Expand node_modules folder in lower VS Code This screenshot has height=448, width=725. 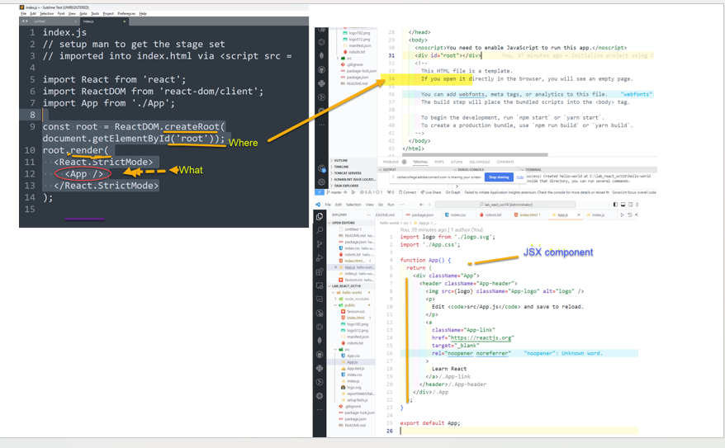pos(353,299)
